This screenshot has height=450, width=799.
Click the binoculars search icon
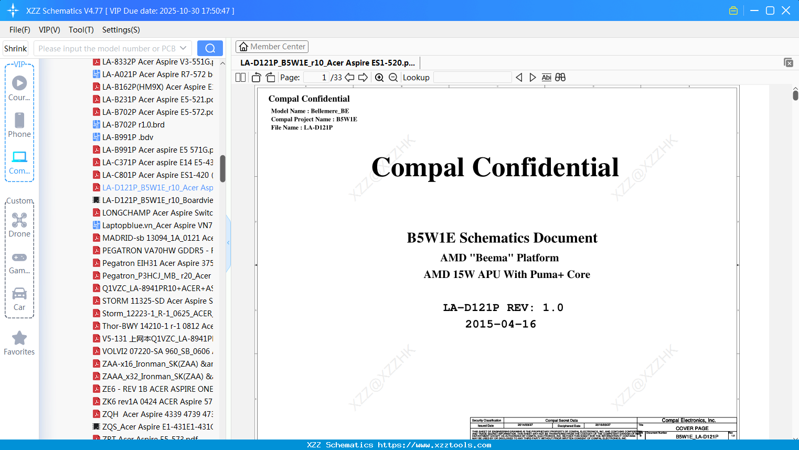[x=560, y=78]
